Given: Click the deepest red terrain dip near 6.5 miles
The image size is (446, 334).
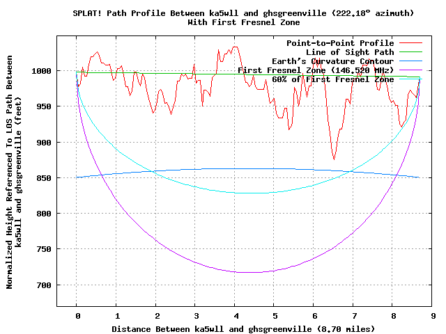Looking at the screenshot, I should coord(334,159).
